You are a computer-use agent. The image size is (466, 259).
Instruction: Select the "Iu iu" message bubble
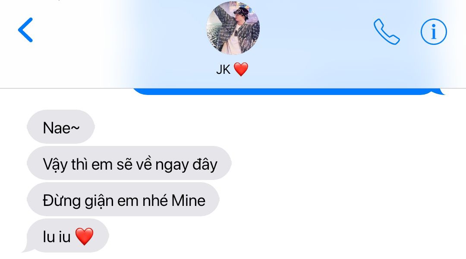point(68,236)
